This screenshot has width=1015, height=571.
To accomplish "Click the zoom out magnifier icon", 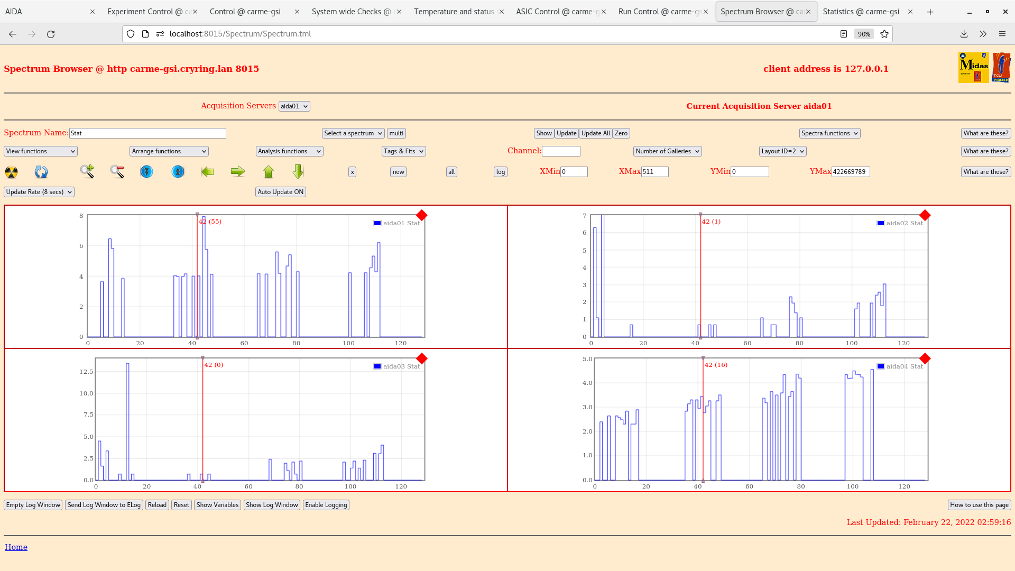I will [117, 171].
